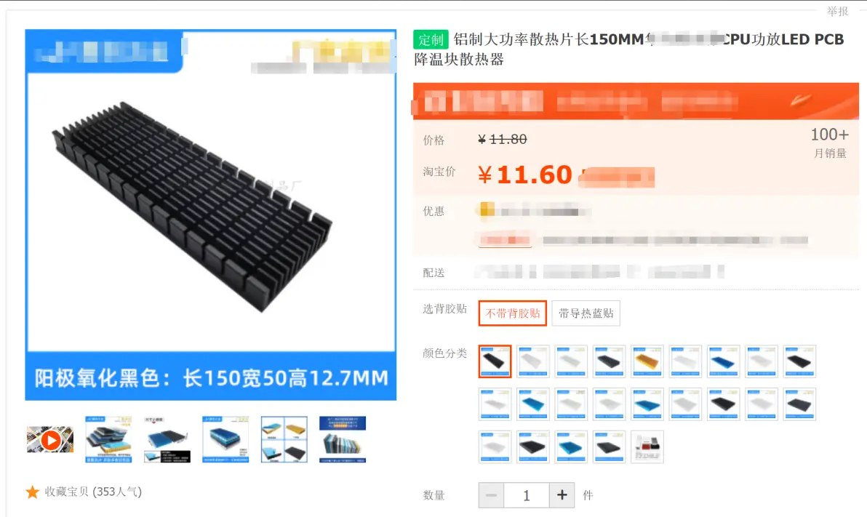The width and height of the screenshot is (867, 517).
Task: Pick the first black heatsink swatch
Action: [x=495, y=361]
